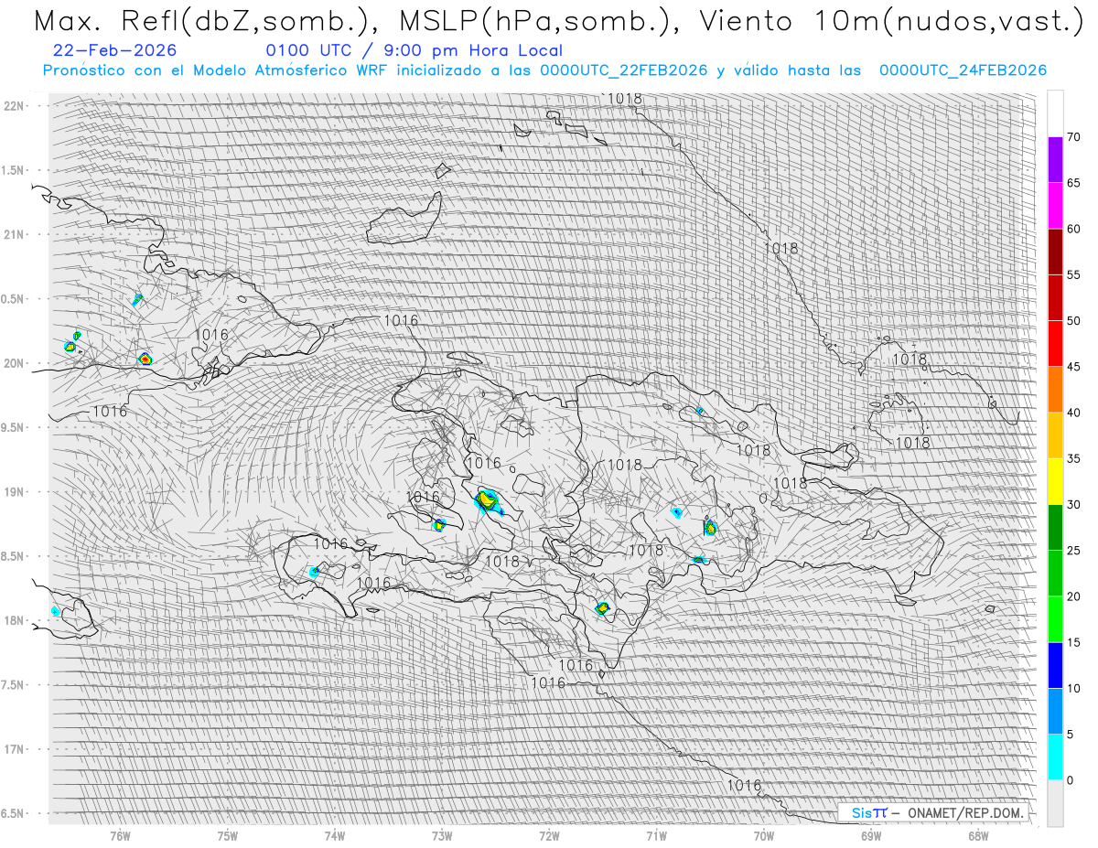Click the ONAMET/REP.DOM. logo box
Screen dimensions: 1098x848
[x=932, y=812]
